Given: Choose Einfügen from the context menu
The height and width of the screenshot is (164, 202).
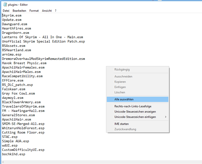Looking at the screenshot, I should (120, 87).
